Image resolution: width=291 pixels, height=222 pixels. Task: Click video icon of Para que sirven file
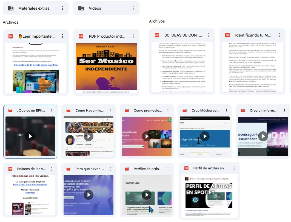coord(69,169)
